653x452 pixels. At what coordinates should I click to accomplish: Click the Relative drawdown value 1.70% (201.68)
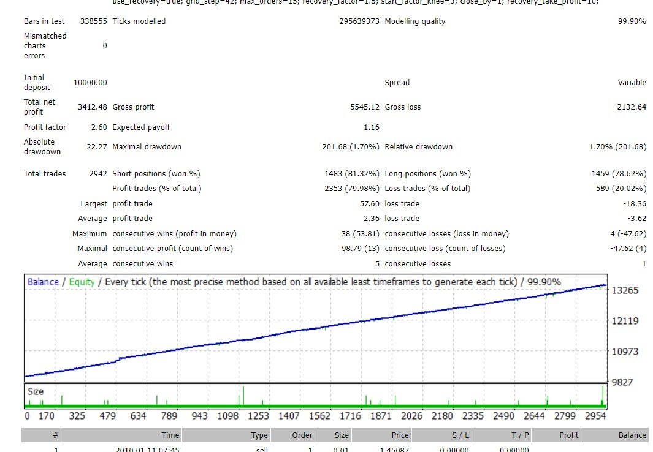click(617, 147)
